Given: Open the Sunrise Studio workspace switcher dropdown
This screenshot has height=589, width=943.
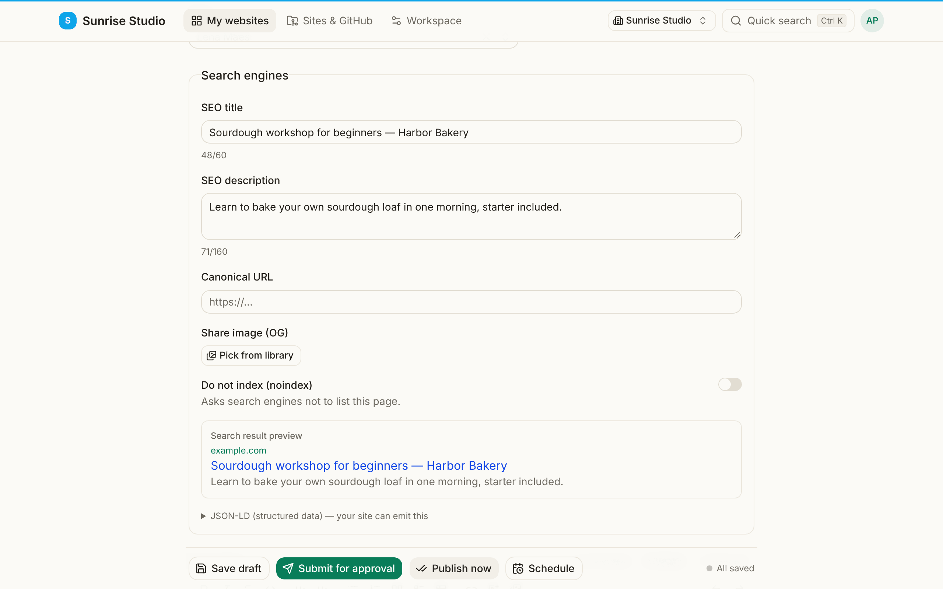Looking at the screenshot, I should tap(661, 21).
